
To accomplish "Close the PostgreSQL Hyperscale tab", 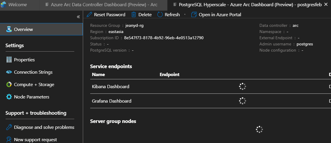I will 326,5.
